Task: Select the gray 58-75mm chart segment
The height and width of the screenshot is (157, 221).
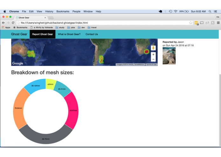Action: pos(46,139)
